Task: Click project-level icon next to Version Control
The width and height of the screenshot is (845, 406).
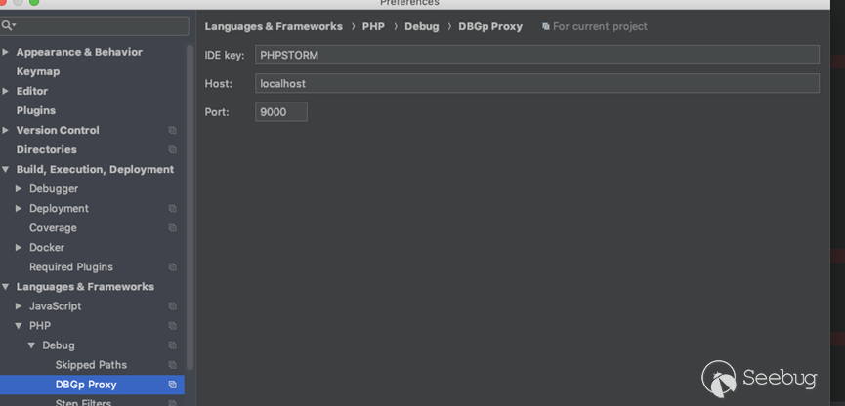Action: coord(173,130)
